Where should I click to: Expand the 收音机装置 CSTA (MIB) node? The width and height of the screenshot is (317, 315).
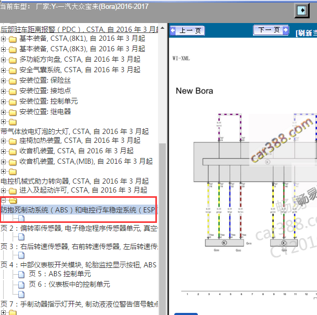click(x=3, y=162)
